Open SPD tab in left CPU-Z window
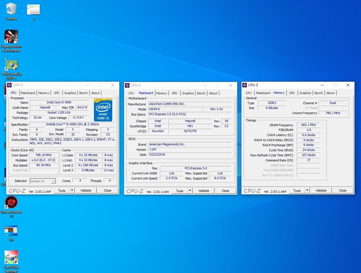Image resolution: width=361 pixels, height=273 pixels. pos(57,93)
